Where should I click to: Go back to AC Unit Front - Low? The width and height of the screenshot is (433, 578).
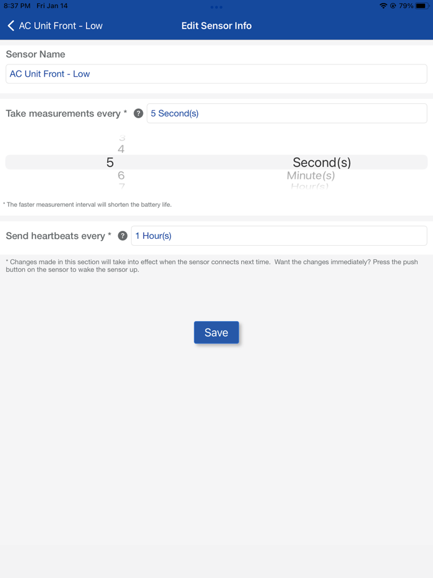click(x=61, y=25)
